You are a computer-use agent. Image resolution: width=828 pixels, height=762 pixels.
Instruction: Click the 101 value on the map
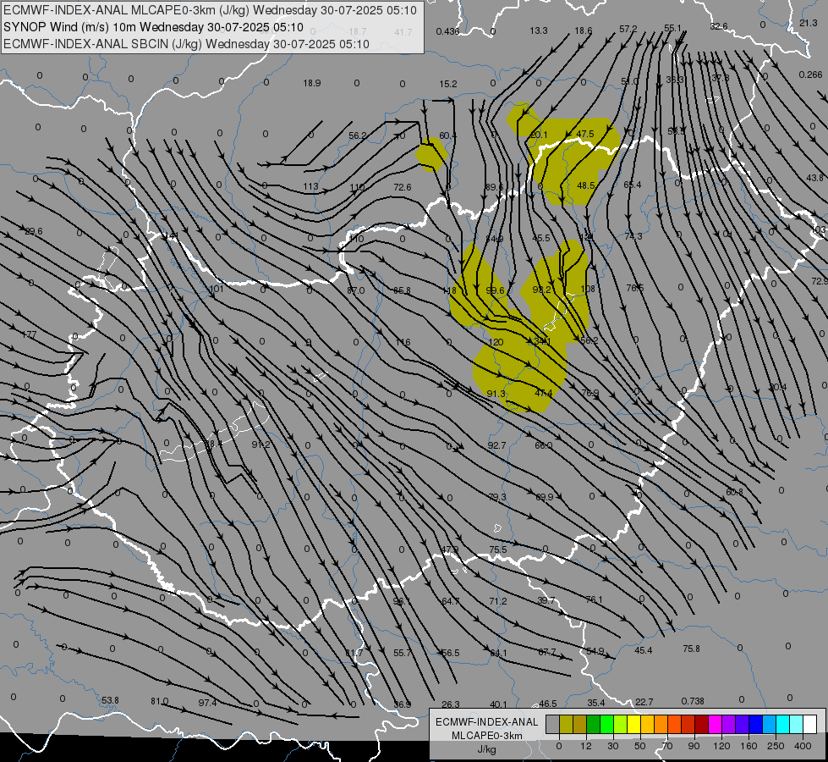[x=217, y=289]
